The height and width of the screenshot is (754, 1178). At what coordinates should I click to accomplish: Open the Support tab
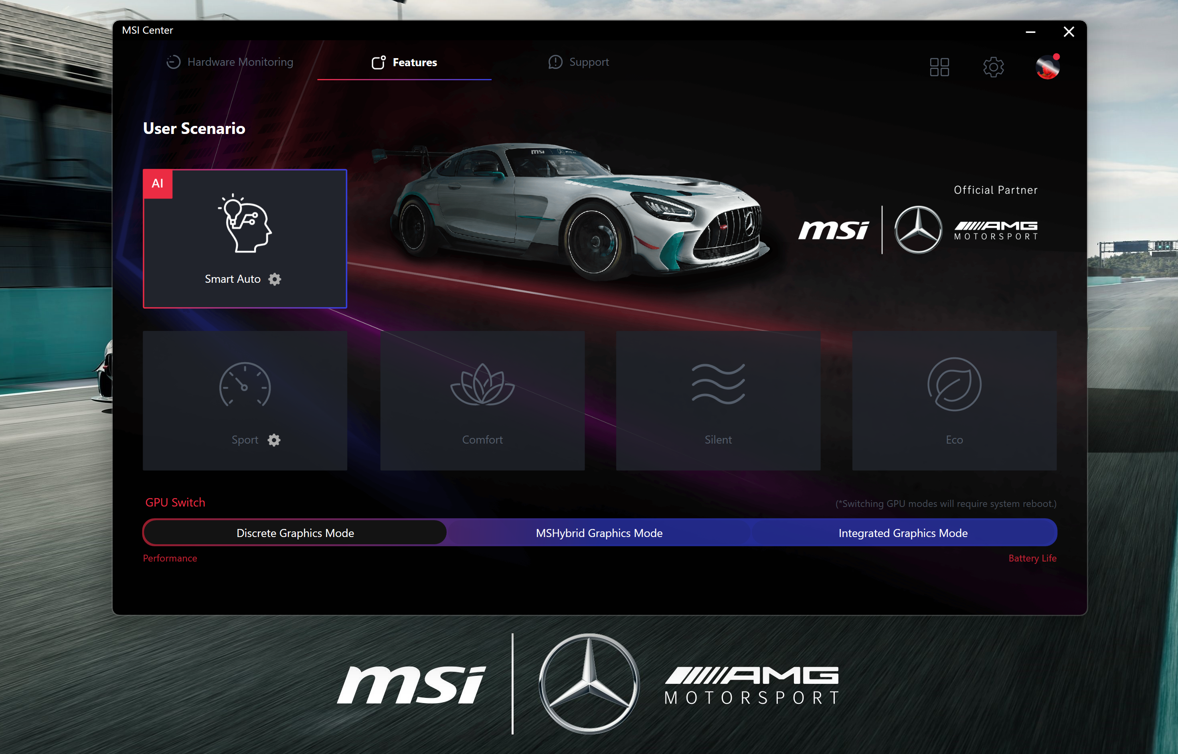tap(579, 62)
